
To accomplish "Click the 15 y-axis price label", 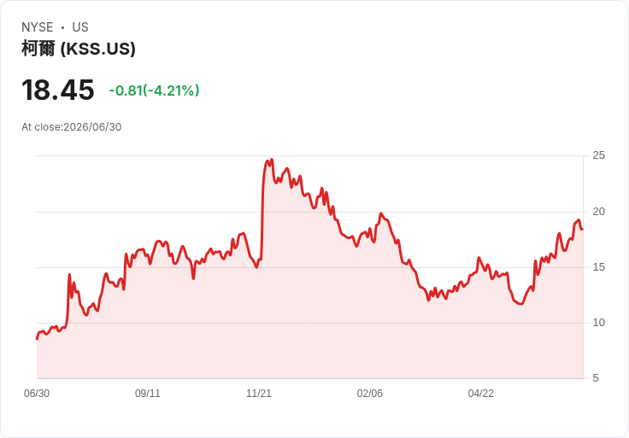I will [598, 267].
